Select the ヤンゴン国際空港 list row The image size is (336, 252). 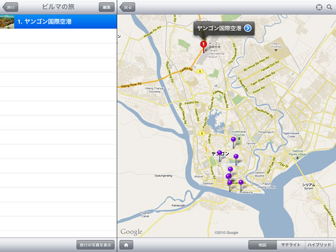[x=58, y=22]
